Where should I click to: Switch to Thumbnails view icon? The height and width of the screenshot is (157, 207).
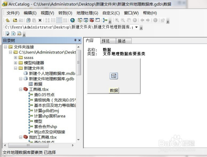click(x=65, y=20)
